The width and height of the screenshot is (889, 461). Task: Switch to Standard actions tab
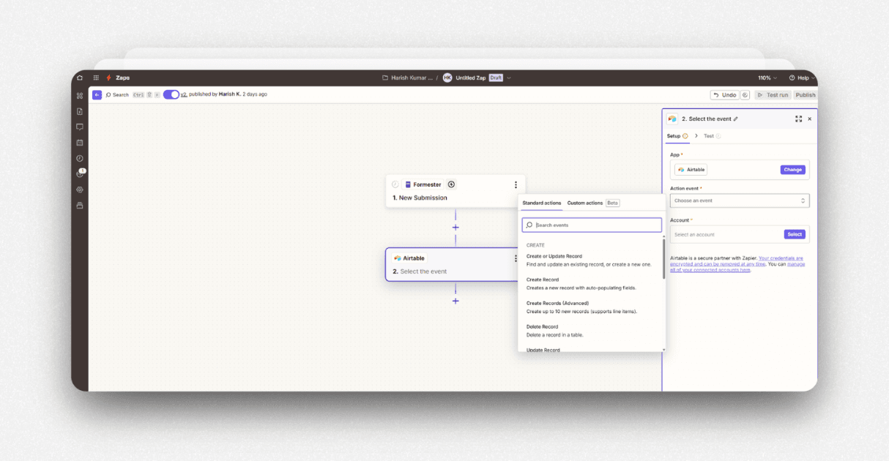point(542,203)
